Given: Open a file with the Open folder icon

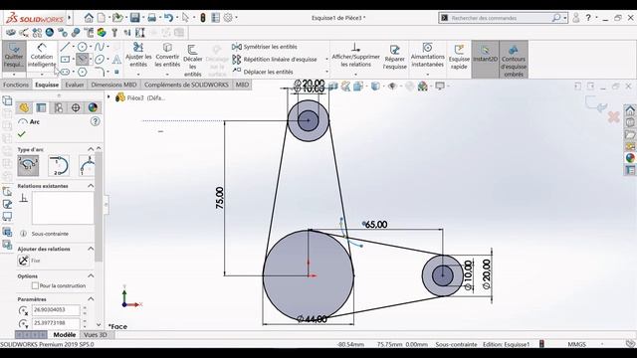Looking at the screenshot, I should [x=117, y=18].
